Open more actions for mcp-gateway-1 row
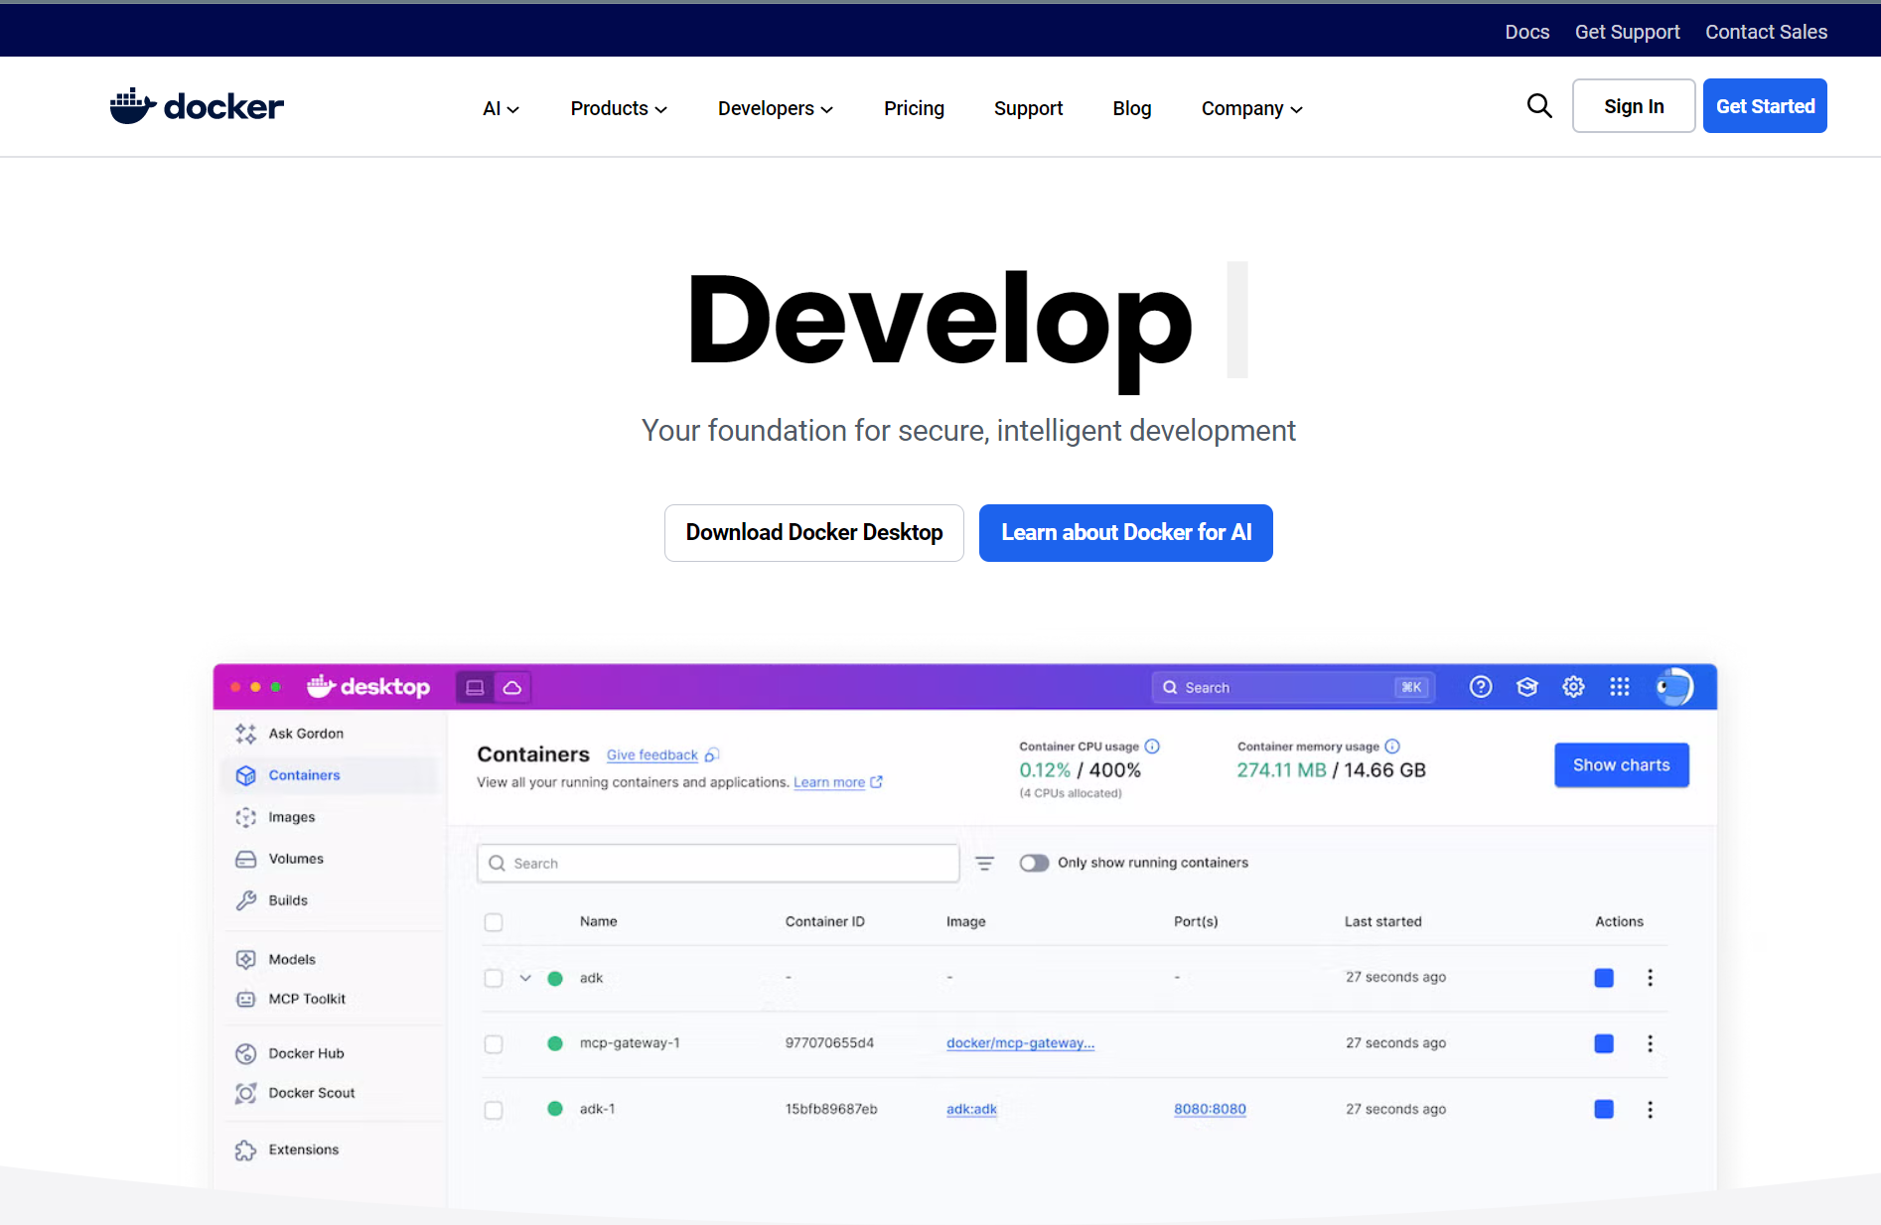 click(1650, 1043)
